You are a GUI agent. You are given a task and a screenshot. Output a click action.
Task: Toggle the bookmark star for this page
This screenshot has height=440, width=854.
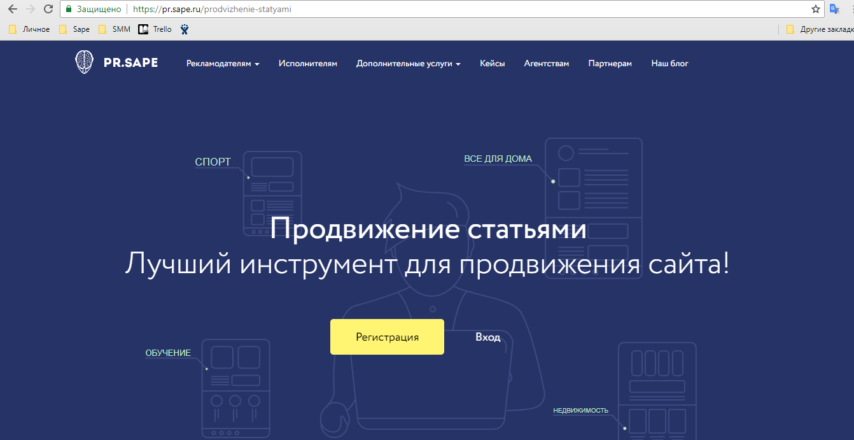tap(815, 9)
